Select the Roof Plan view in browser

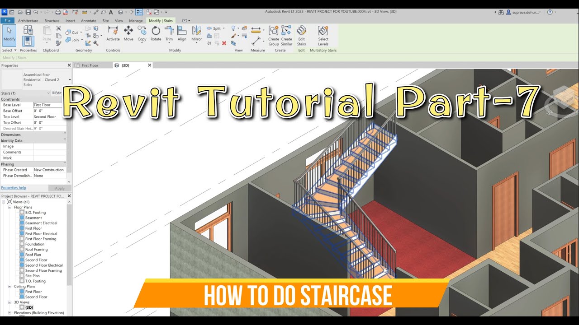33,255
